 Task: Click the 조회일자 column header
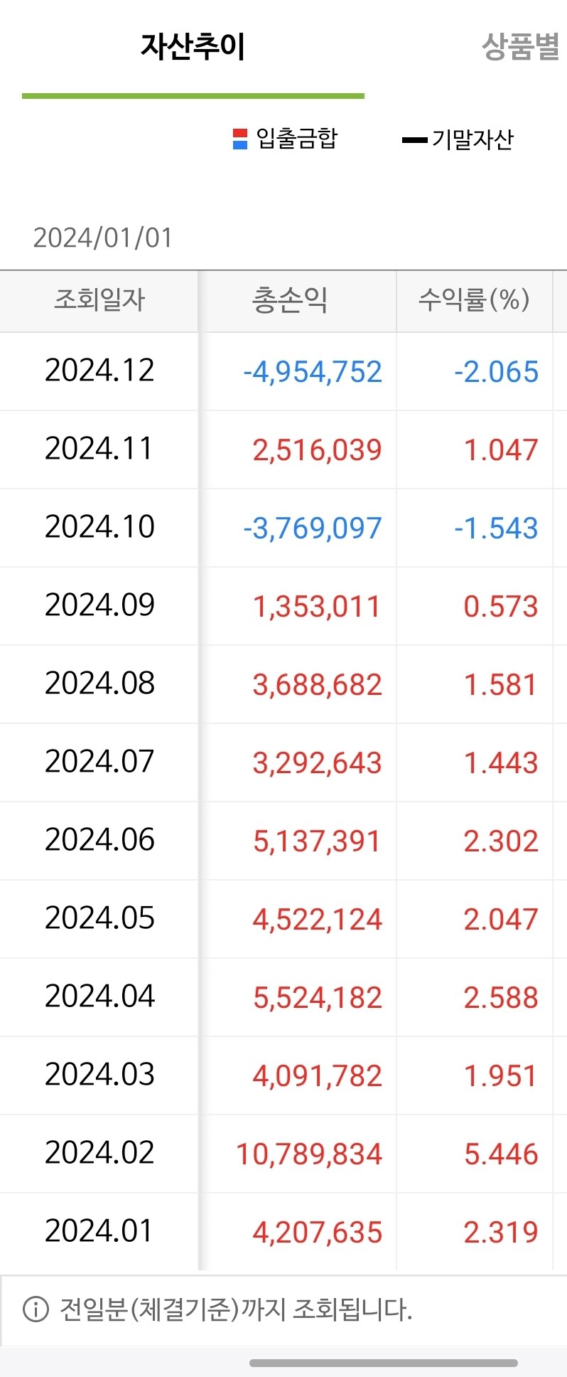point(99,300)
